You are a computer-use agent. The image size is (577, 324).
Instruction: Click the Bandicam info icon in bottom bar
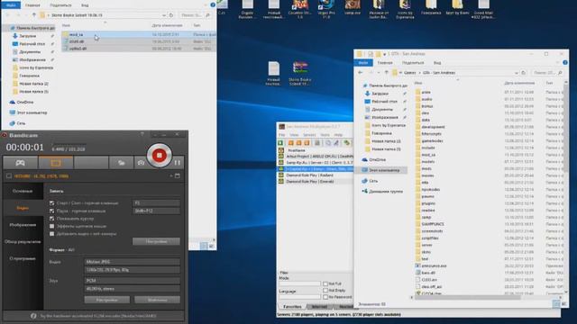coord(33,316)
